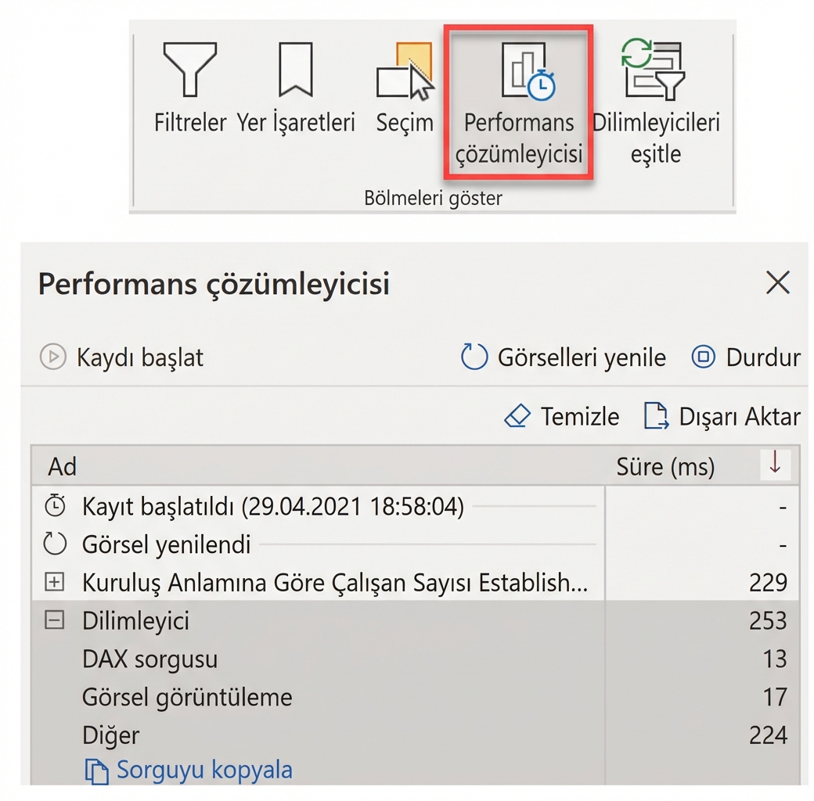Open the Filtreler pane

(x=189, y=86)
